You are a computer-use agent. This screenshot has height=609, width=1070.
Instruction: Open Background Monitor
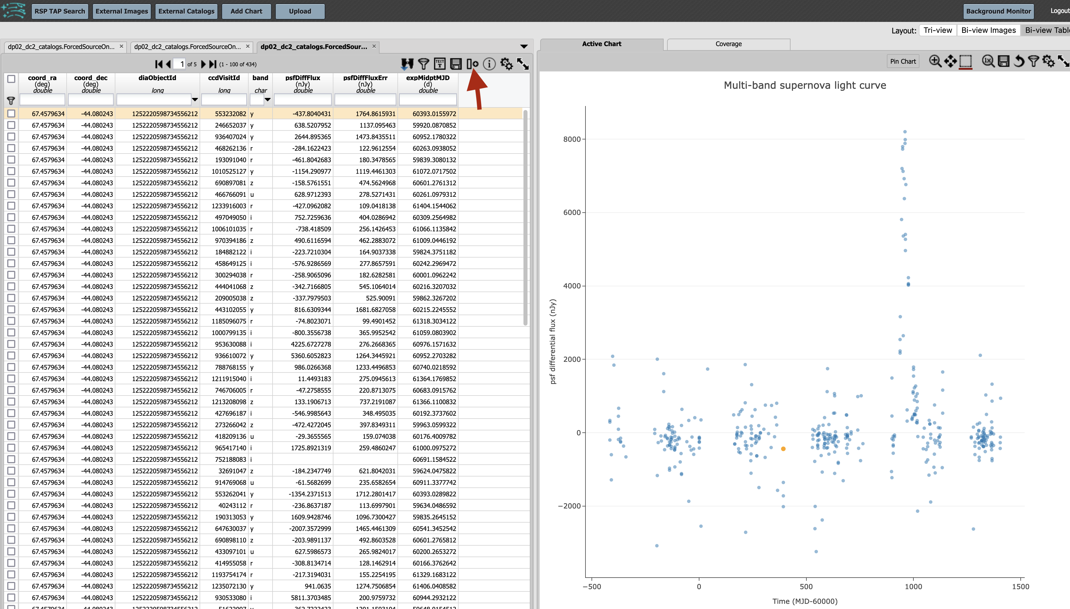[x=998, y=11]
